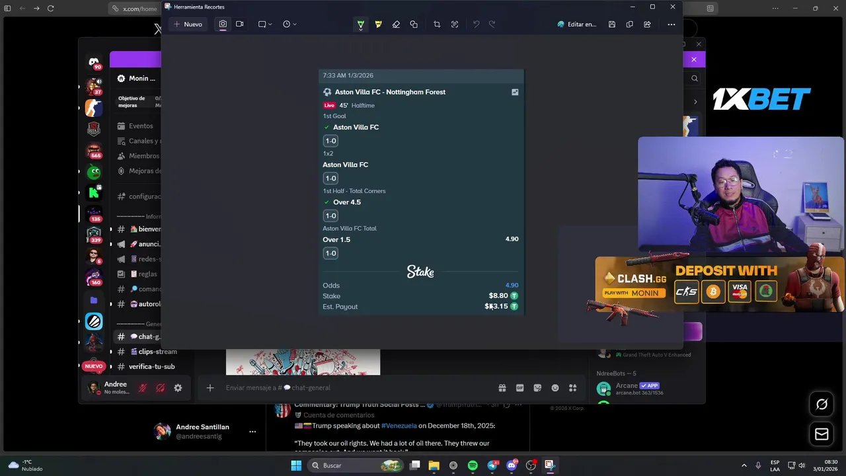The width and height of the screenshot is (846, 476).
Task: Click Editar en Paint button
Action: pos(576,24)
